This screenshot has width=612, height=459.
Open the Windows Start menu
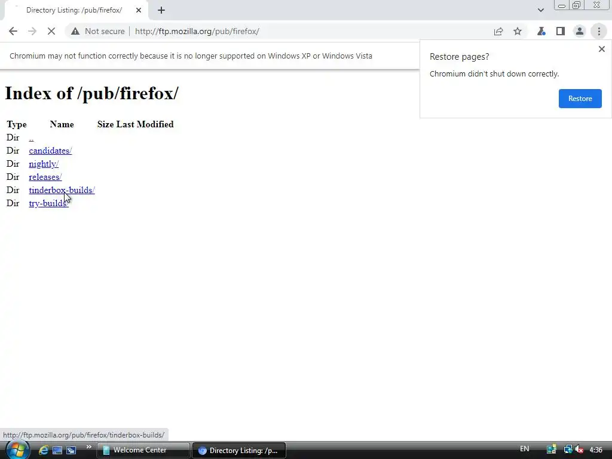pyautogui.click(x=17, y=450)
